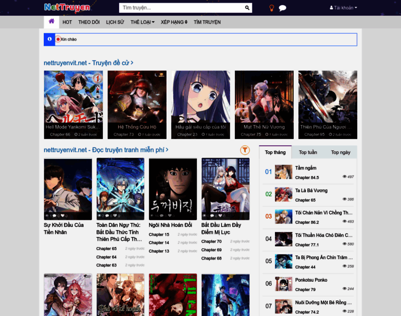Open Chapter 13 of Ngôi Nhà Hoán Đổi
The width and height of the screenshot is (401, 316).
159,251
